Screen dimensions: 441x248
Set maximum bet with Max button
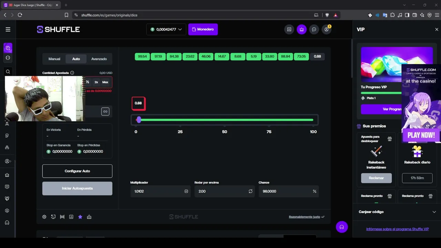(105, 82)
